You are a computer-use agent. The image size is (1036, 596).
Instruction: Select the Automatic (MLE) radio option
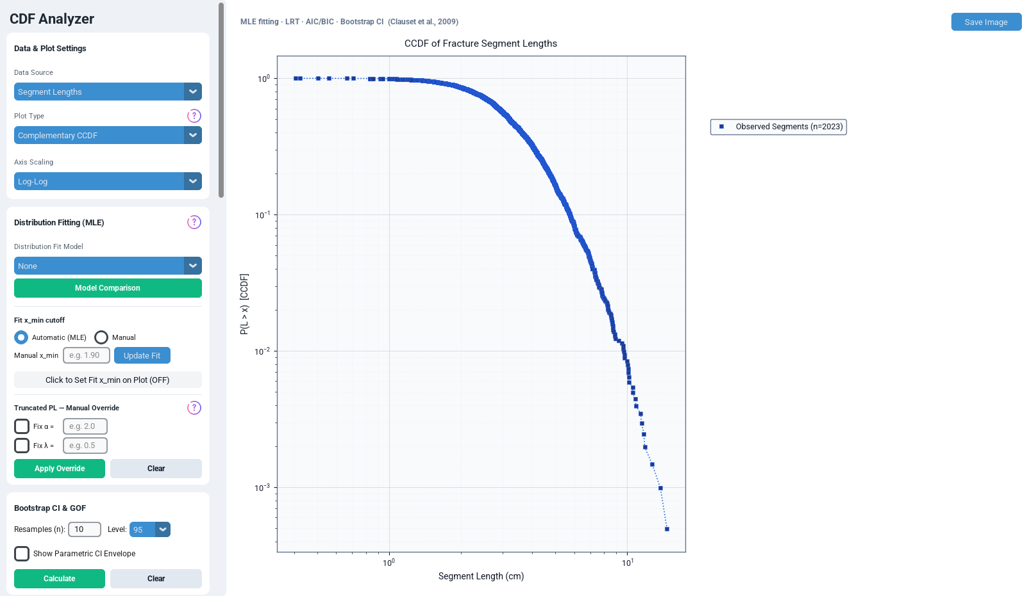tap(21, 337)
